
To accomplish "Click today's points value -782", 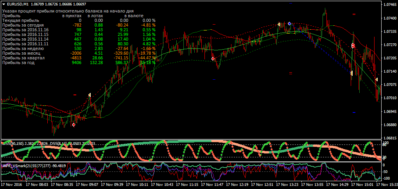I will click(77, 25).
